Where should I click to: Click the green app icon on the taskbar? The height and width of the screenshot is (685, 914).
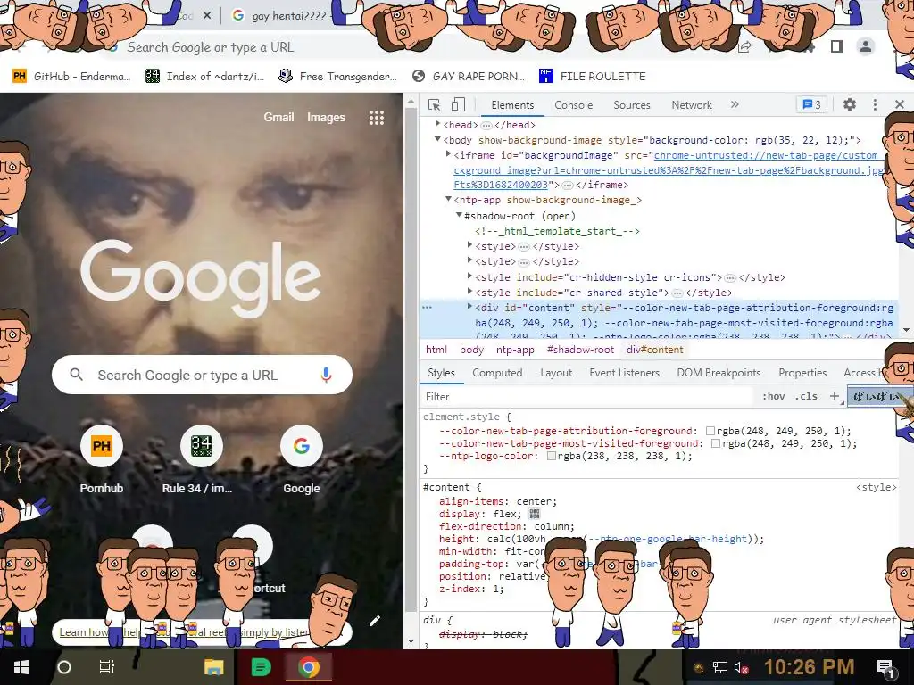[261, 667]
